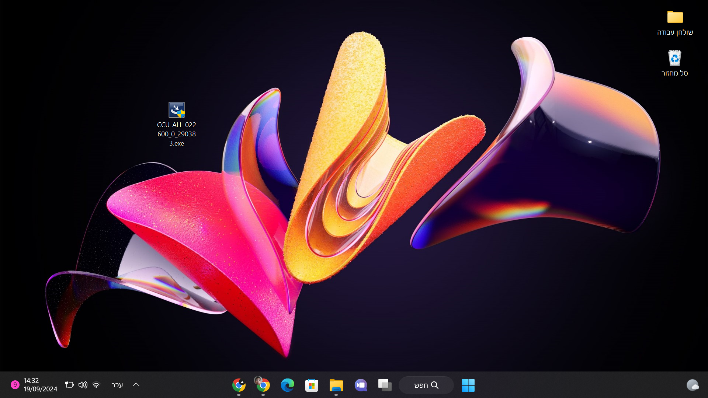Select the Recycle Bin desktop icon
The height and width of the screenshot is (398, 708).
pos(674,58)
